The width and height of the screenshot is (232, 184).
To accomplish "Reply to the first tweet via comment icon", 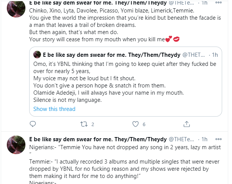I will pyautogui.click(x=33, y=124).
